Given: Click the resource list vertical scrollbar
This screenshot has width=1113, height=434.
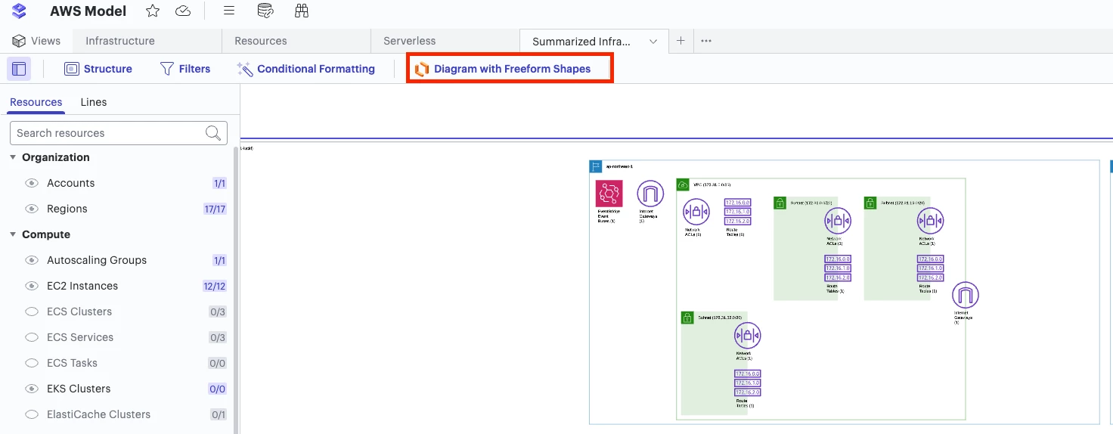Looking at the screenshot, I should 234,290.
